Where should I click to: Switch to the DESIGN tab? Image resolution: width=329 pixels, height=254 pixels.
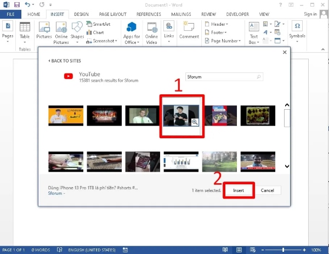[x=81, y=14]
